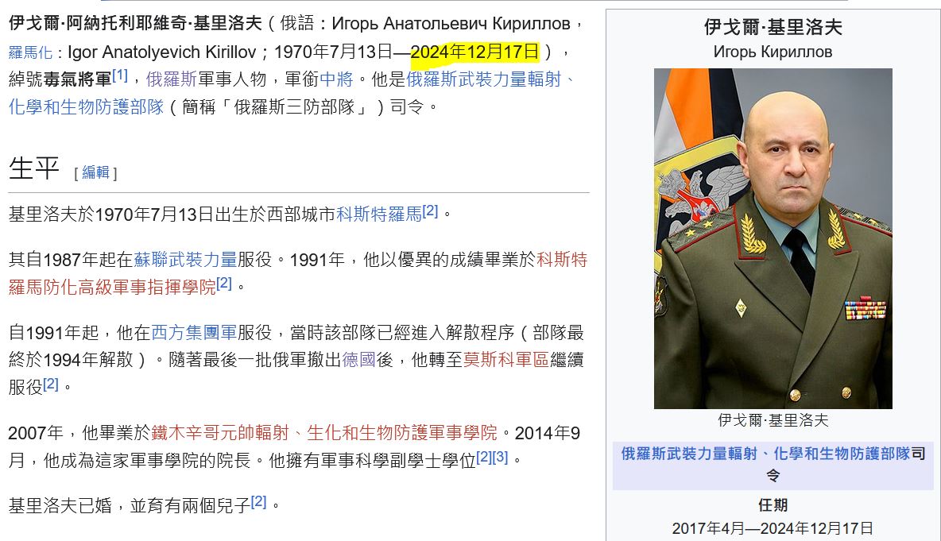The height and width of the screenshot is (541, 941).
Task: Click reference [3] after 副學士學位
Action: [x=500, y=458]
